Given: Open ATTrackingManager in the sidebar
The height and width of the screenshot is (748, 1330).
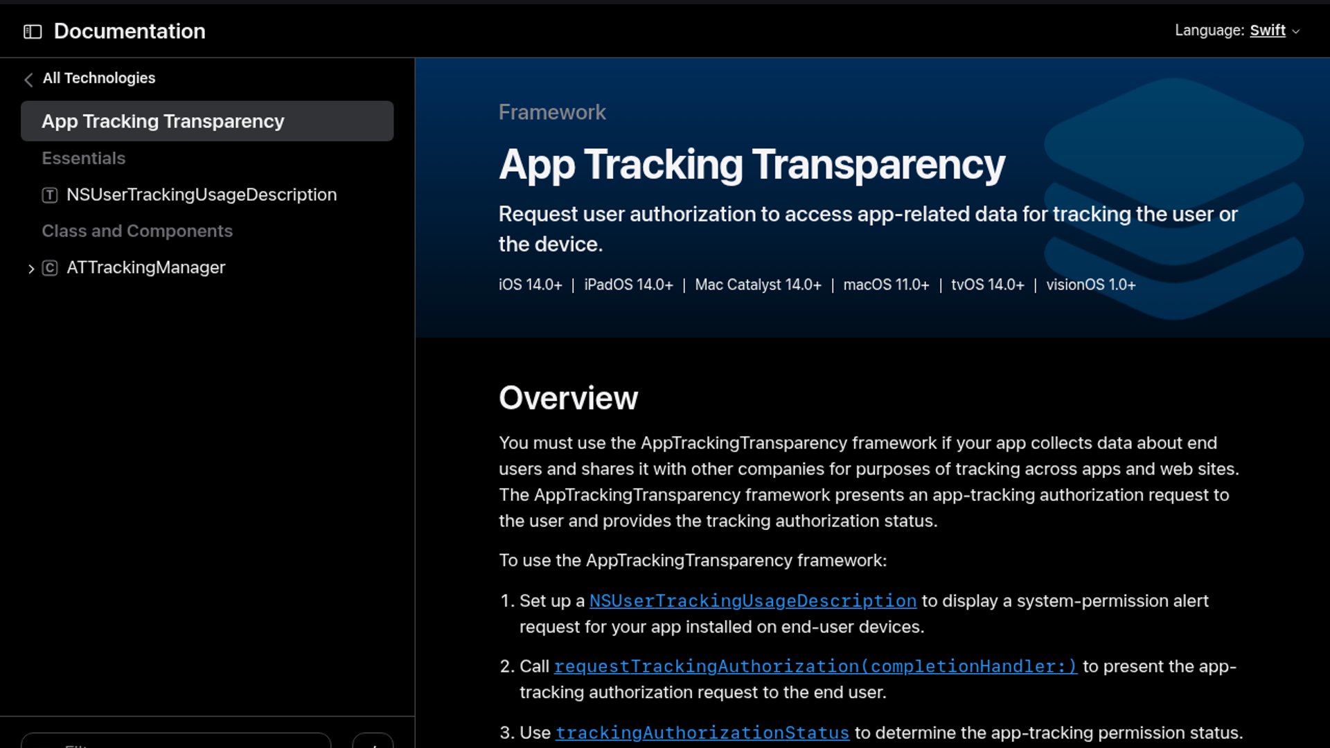Looking at the screenshot, I should point(146,267).
